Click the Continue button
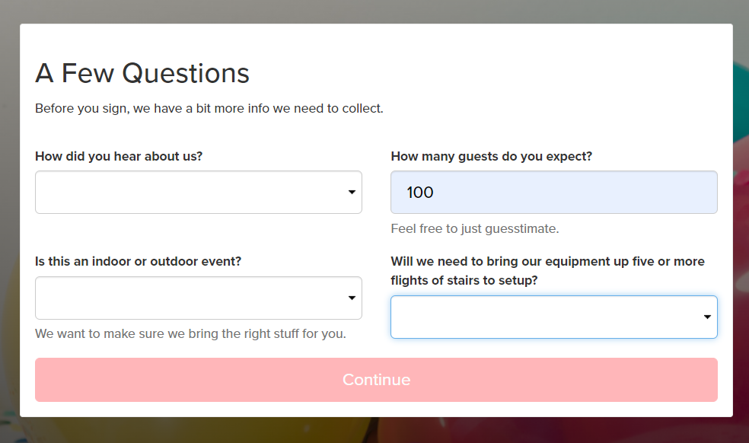 point(377,379)
